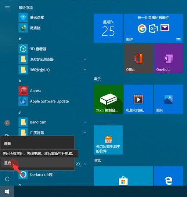Open the 3D 查看器 cube icon

23,49
